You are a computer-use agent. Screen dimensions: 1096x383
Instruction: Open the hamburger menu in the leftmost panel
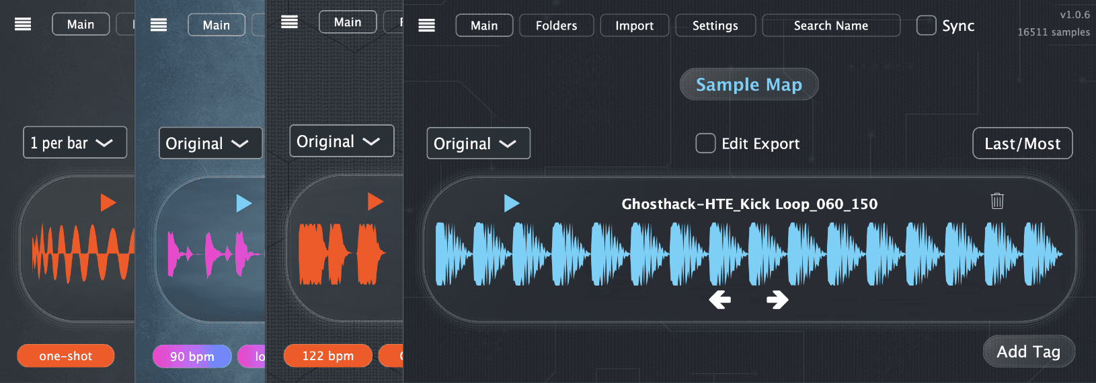(23, 24)
